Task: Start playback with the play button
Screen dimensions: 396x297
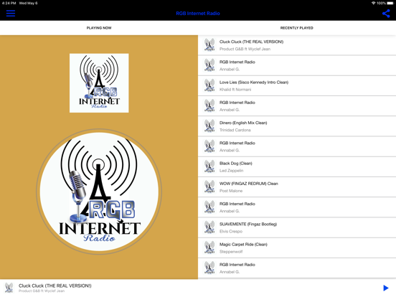Action: pos(386,288)
